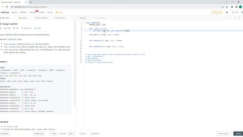This screenshot has width=243, height=137.
Task: Open the Chrome profile avatar
Action: tap(240, 7)
